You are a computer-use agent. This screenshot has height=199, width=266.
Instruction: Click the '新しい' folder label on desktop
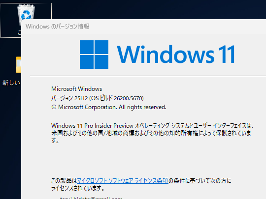click(11, 83)
